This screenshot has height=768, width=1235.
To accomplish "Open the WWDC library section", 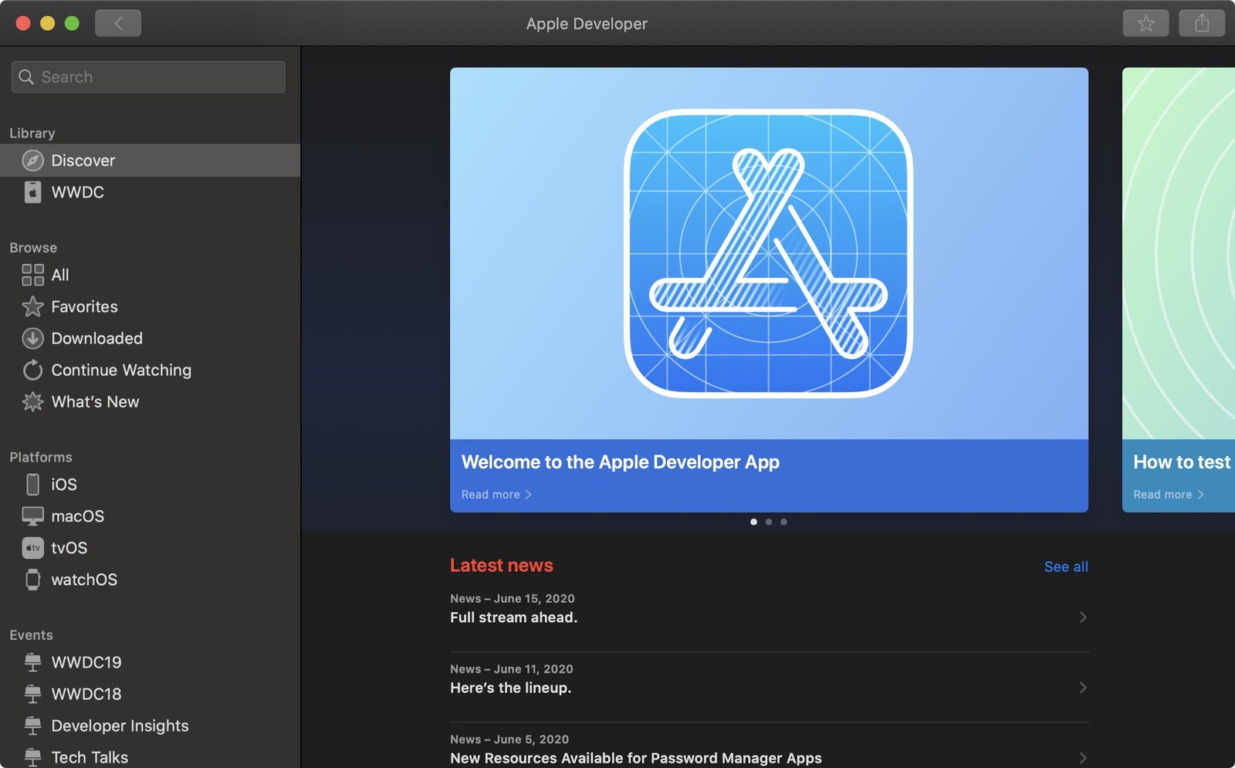I will pos(77,192).
